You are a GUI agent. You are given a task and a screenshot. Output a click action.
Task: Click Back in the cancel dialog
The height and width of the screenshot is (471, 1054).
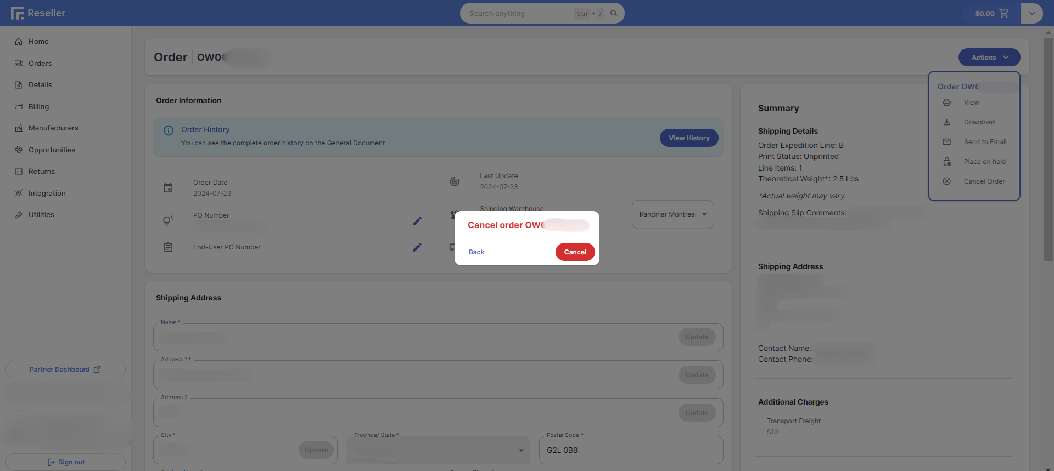point(476,252)
